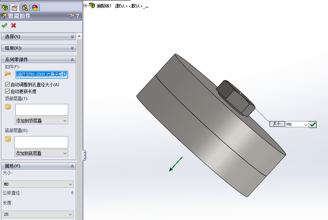328x220 pixels.
Task: Open the 添加到顶层叠 dropdown
Action: click(41, 121)
